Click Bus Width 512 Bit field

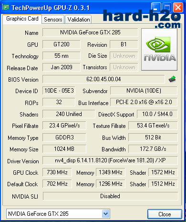pyautogui.click(x=153, y=137)
